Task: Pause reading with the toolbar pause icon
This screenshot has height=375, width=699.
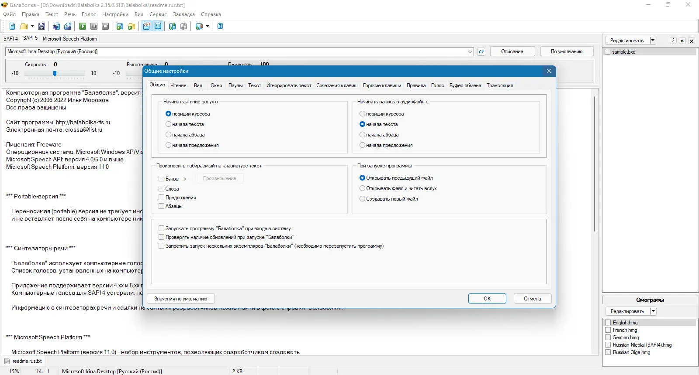Action: point(94,26)
